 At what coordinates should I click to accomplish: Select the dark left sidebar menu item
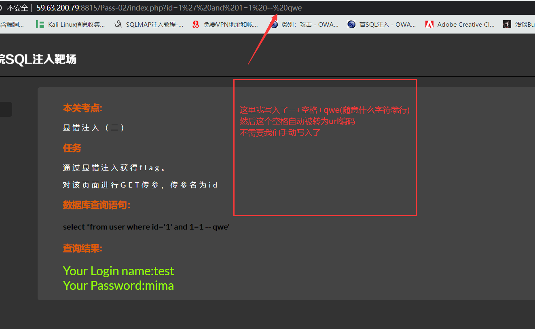(6, 109)
